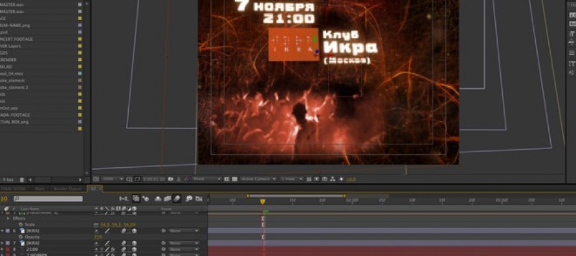Switch to the Render Queue tab

[67, 189]
